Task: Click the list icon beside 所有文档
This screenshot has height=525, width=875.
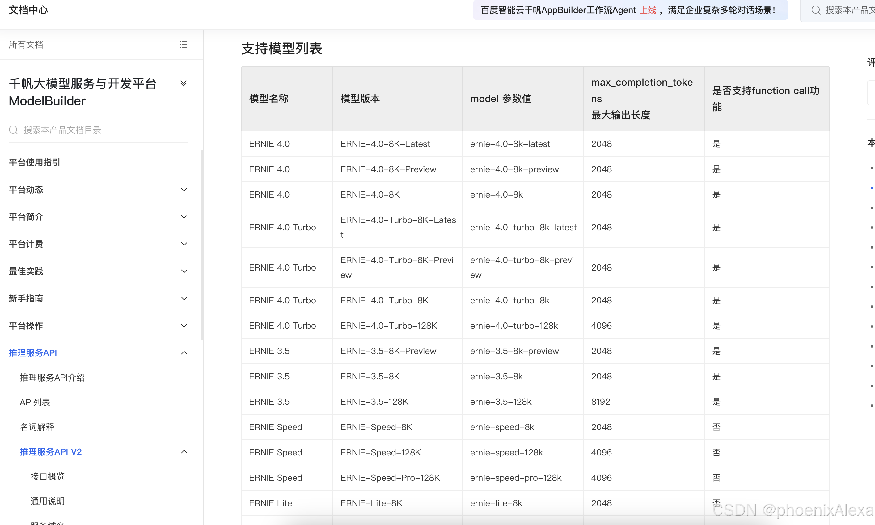Action: [x=183, y=45]
